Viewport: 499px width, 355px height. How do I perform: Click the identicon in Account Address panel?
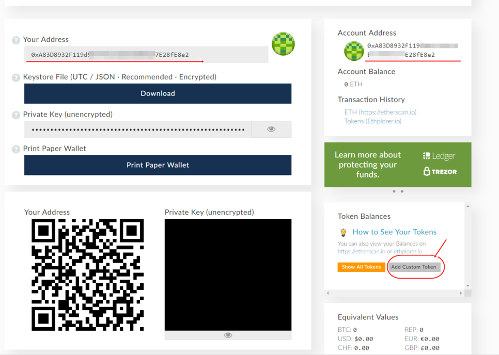point(353,51)
